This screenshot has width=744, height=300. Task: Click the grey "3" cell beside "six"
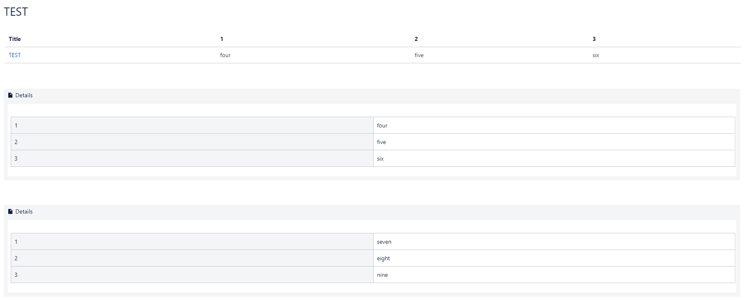(192, 158)
